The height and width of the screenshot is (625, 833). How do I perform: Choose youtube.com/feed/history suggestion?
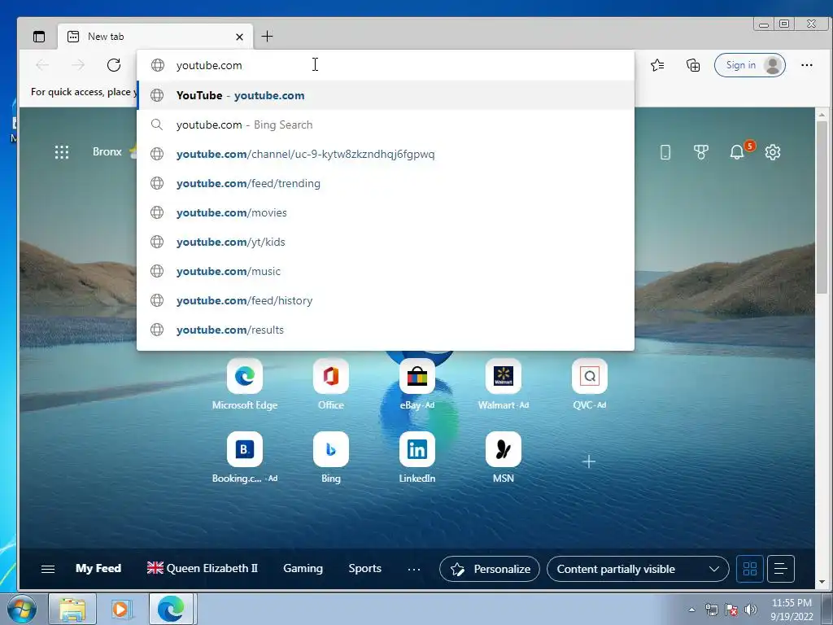click(x=386, y=299)
